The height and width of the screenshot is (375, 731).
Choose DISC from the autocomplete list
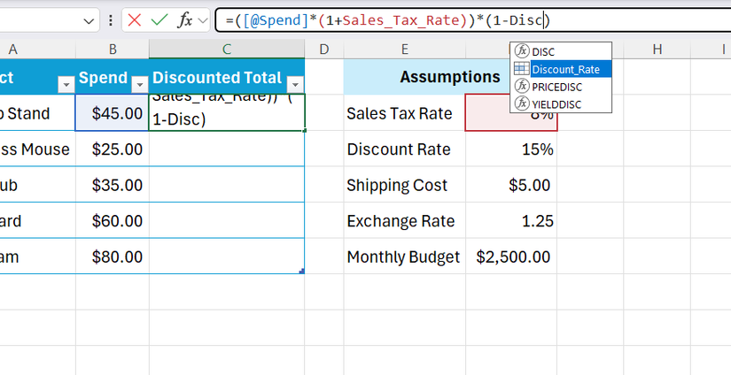pyautogui.click(x=561, y=51)
